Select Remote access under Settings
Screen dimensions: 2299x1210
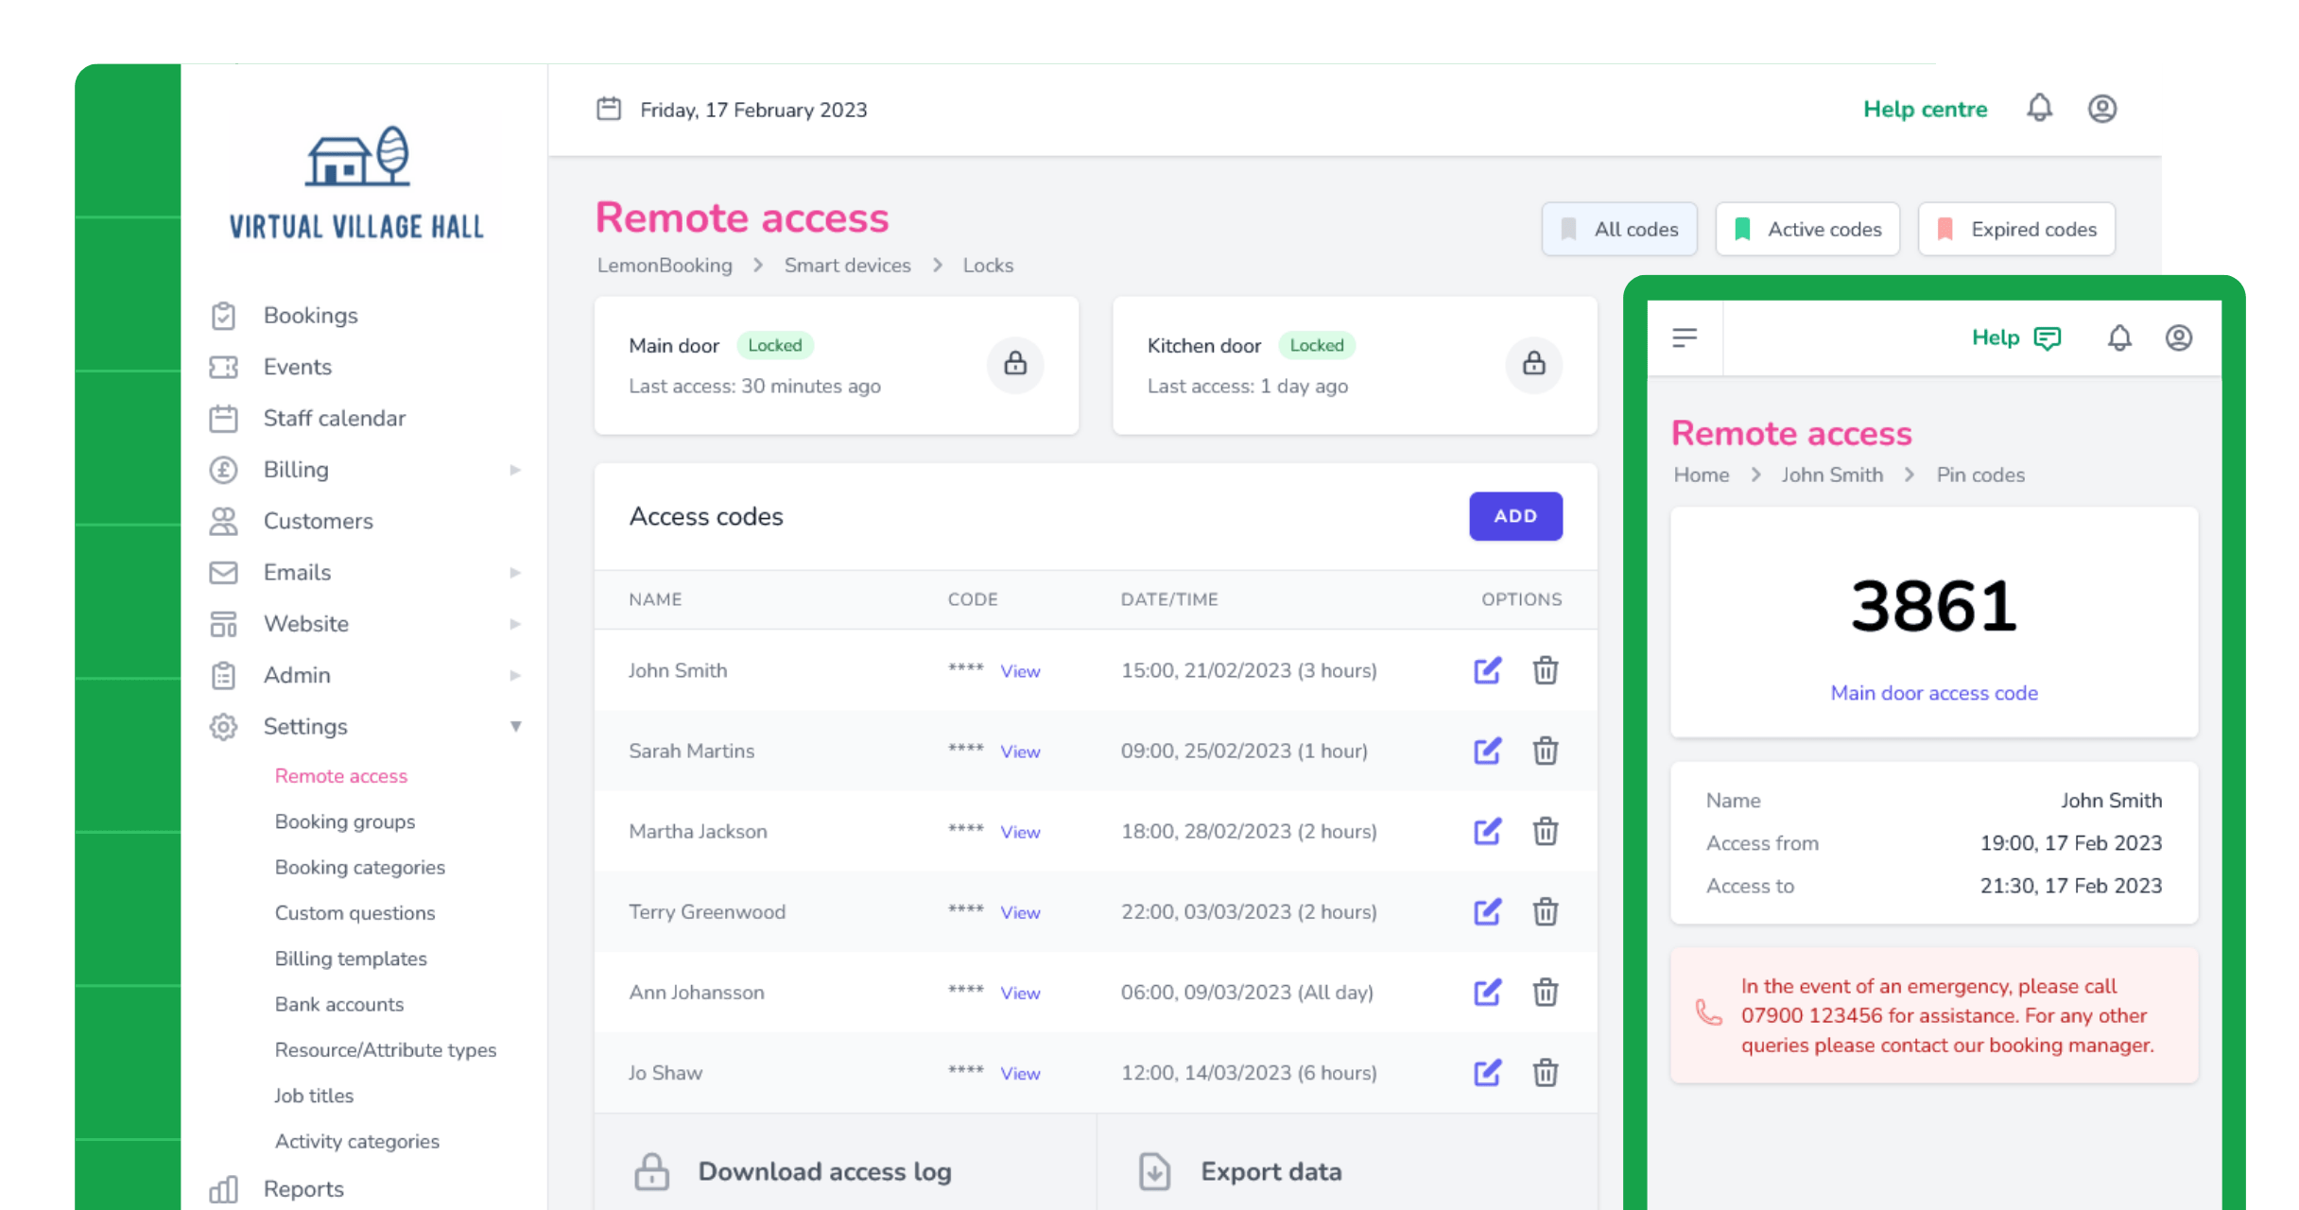click(341, 775)
